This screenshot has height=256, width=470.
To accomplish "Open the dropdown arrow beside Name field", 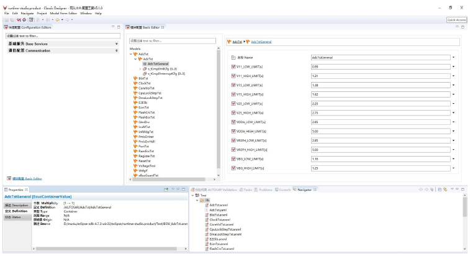I will pyautogui.click(x=453, y=57).
